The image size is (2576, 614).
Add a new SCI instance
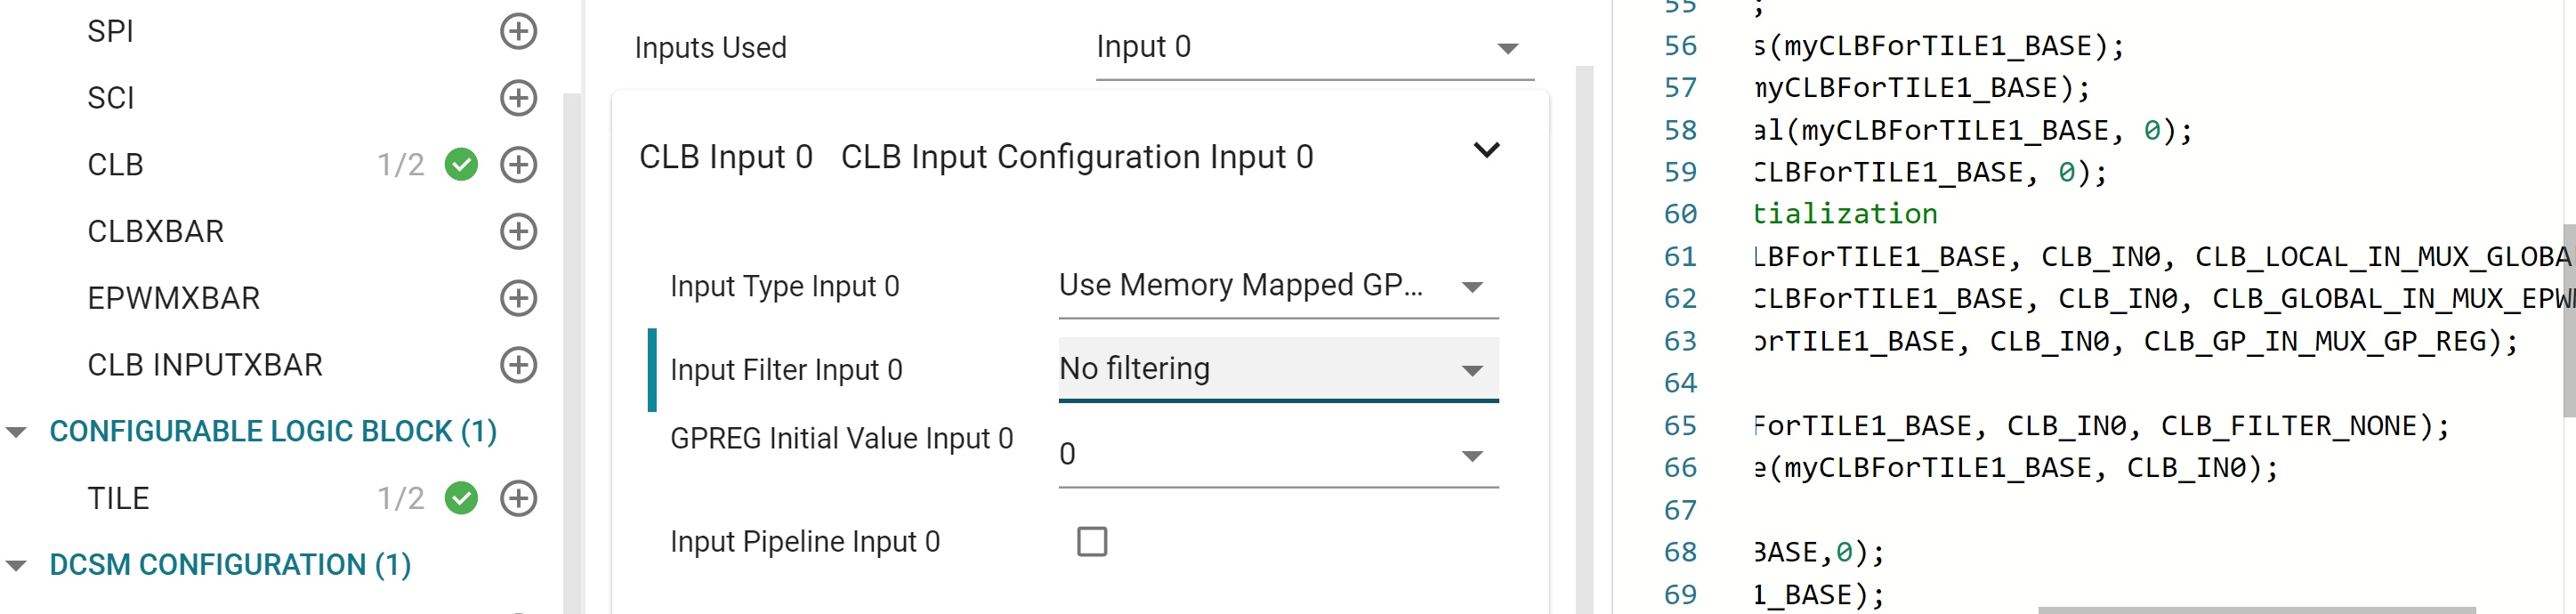tap(518, 98)
